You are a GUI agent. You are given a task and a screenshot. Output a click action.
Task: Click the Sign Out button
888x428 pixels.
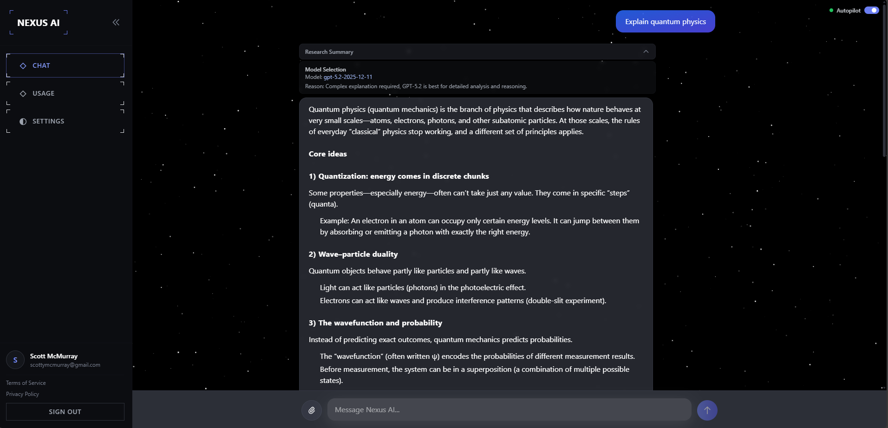pos(65,412)
